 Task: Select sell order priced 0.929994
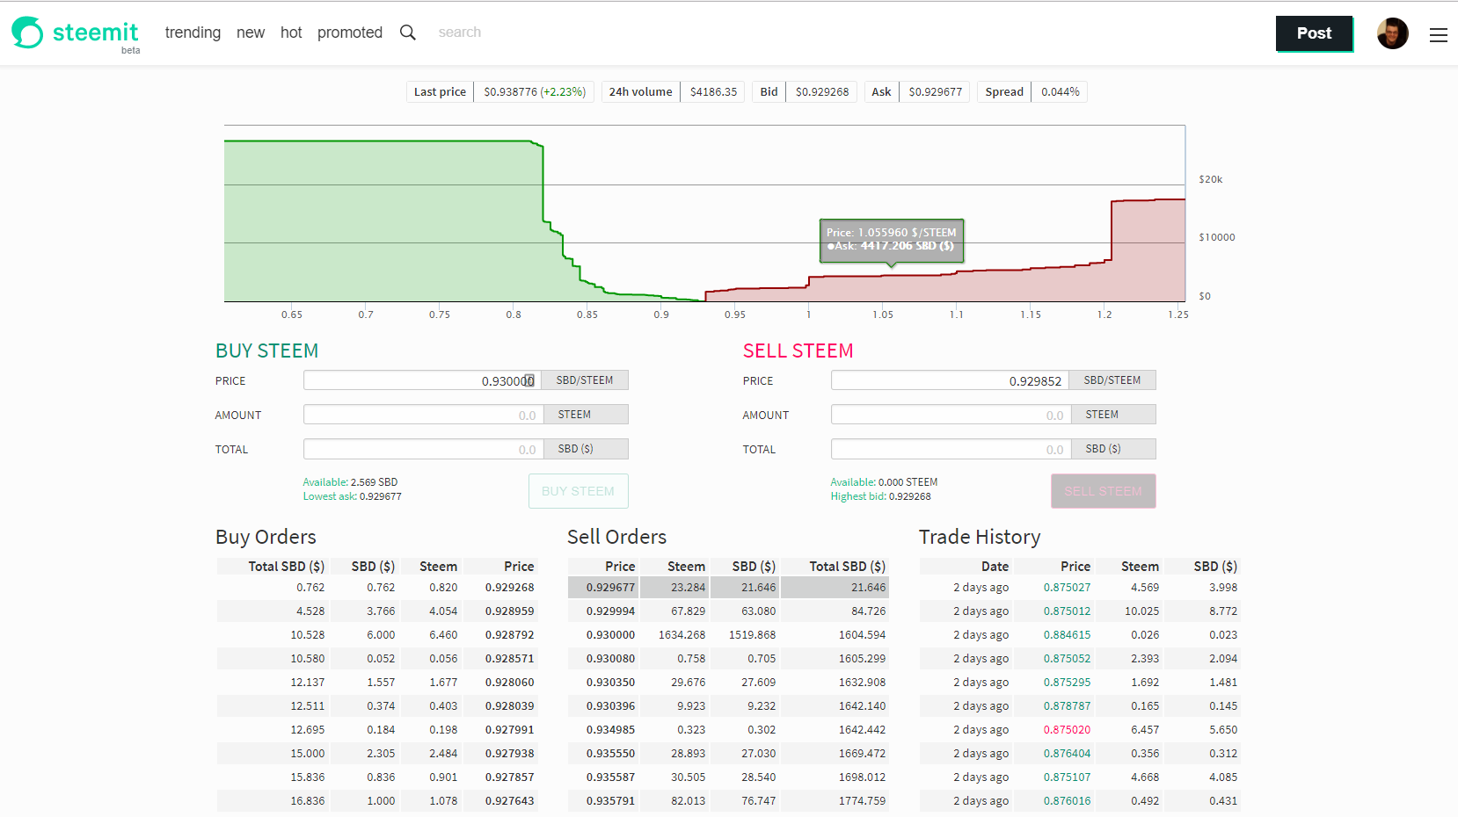click(728, 611)
